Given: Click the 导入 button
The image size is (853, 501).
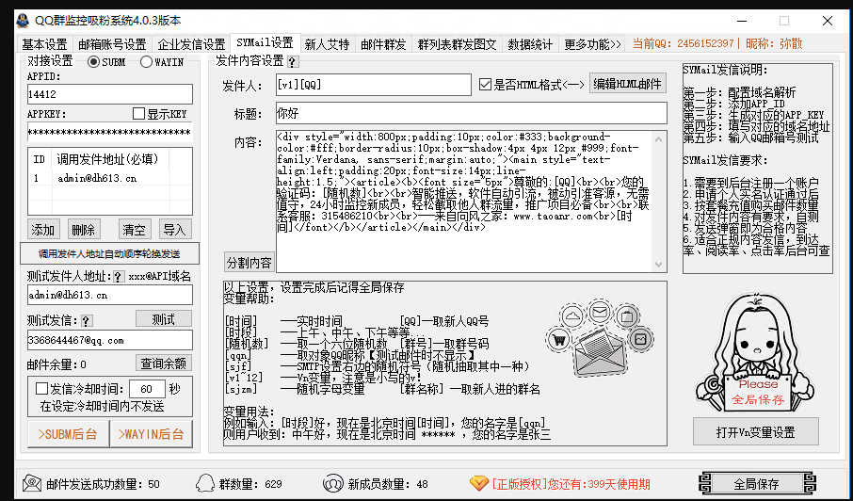Looking at the screenshot, I should [174, 230].
